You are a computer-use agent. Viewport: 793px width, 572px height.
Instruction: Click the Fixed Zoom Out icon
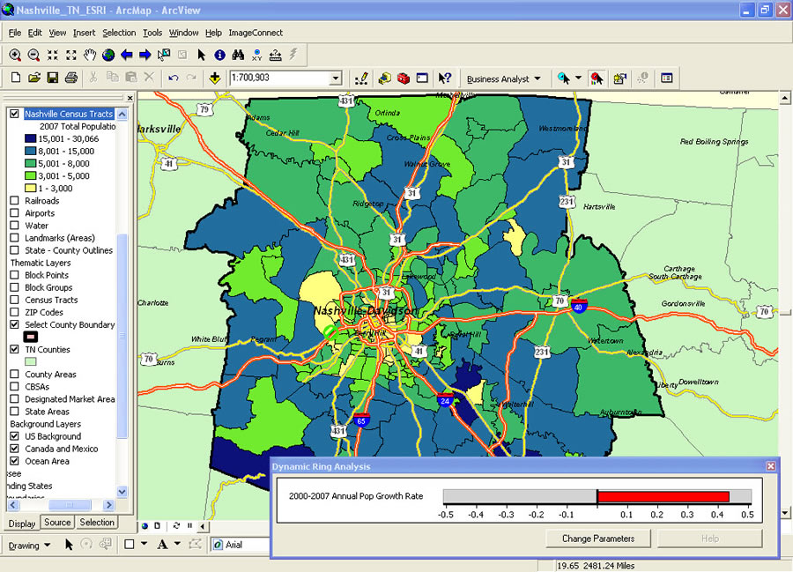point(71,55)
